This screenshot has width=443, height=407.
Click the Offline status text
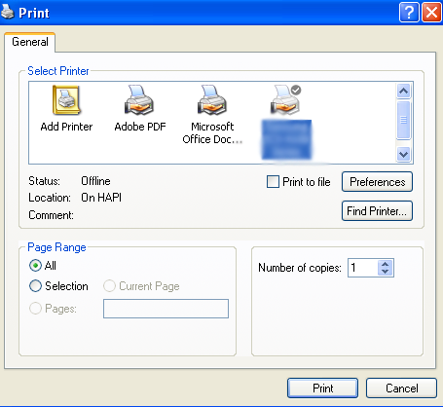click(95, 181)
